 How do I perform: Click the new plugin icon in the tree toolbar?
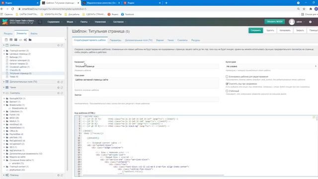point(25,40)
